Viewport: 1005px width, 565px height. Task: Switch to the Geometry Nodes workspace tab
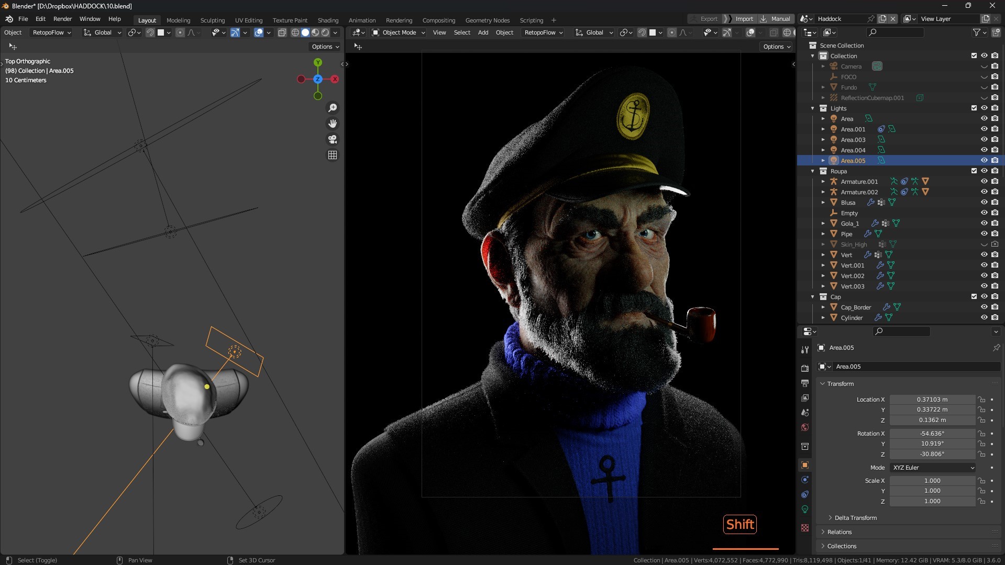(487, 20)
